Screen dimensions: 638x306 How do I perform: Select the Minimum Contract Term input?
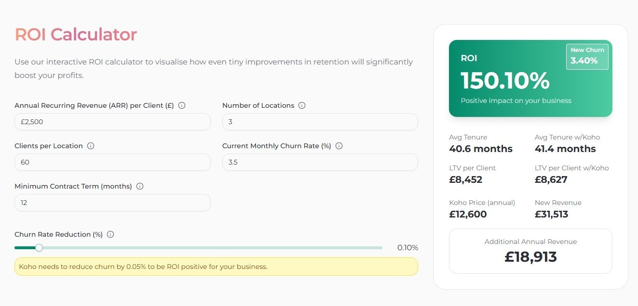coord(112,203)
